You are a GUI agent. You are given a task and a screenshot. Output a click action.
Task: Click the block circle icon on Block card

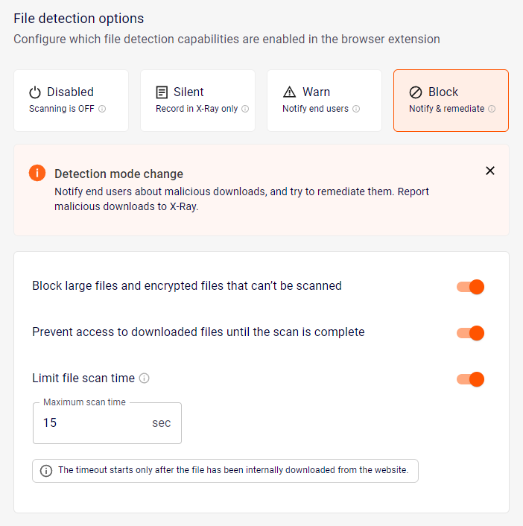coord(416,92)
